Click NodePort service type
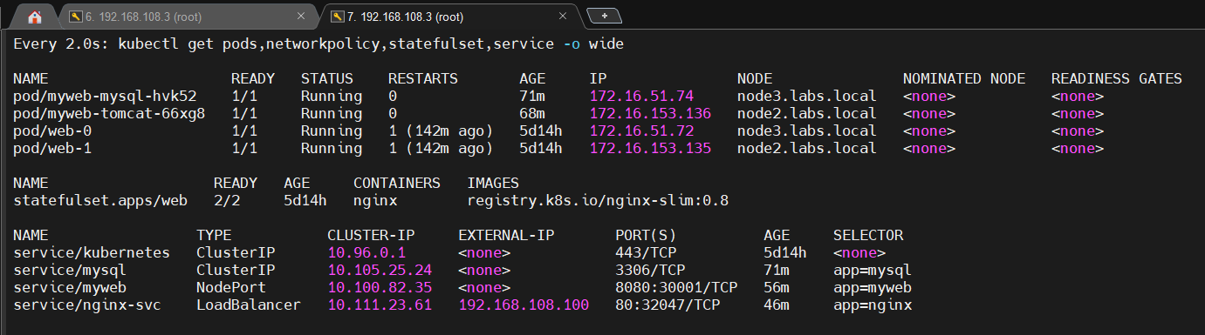The image size is (1205, 335). (231, 287)
